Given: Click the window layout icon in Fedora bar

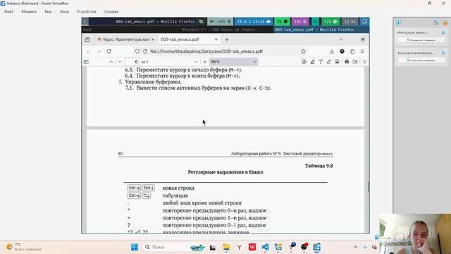Looking at the screenshot, I should 364,22.
